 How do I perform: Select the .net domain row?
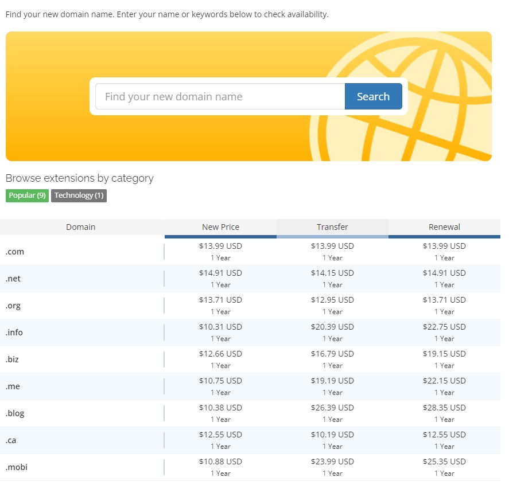point(14,279)
